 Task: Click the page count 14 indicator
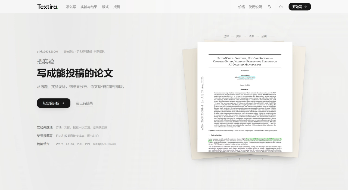[249, 159]
